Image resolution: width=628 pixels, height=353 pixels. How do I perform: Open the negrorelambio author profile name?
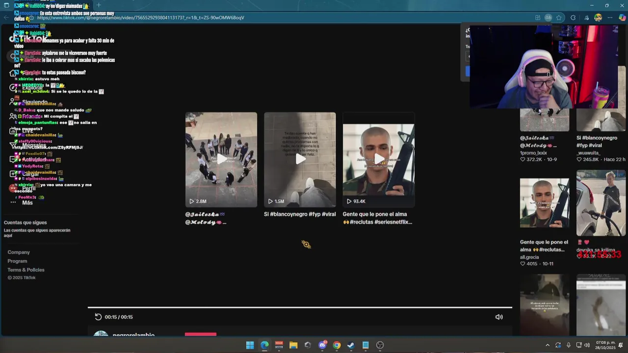tap(133, 335)
